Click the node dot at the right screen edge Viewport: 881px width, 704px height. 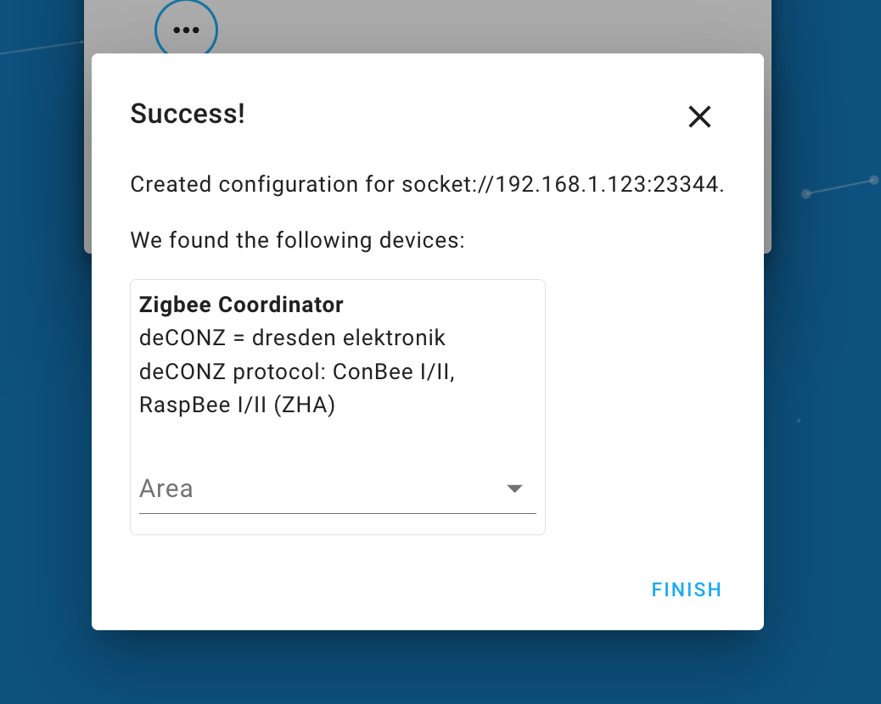tap(874, 180)
